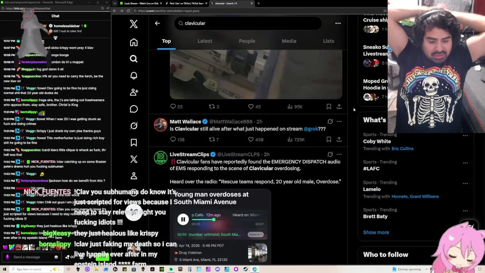Open Premium X icon in sidebar

click(x=133, y=159)
